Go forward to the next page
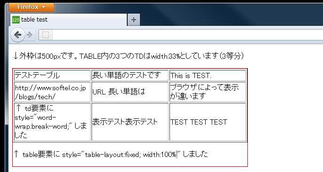Viewport: 323px width, 172px height. point(30,35)
